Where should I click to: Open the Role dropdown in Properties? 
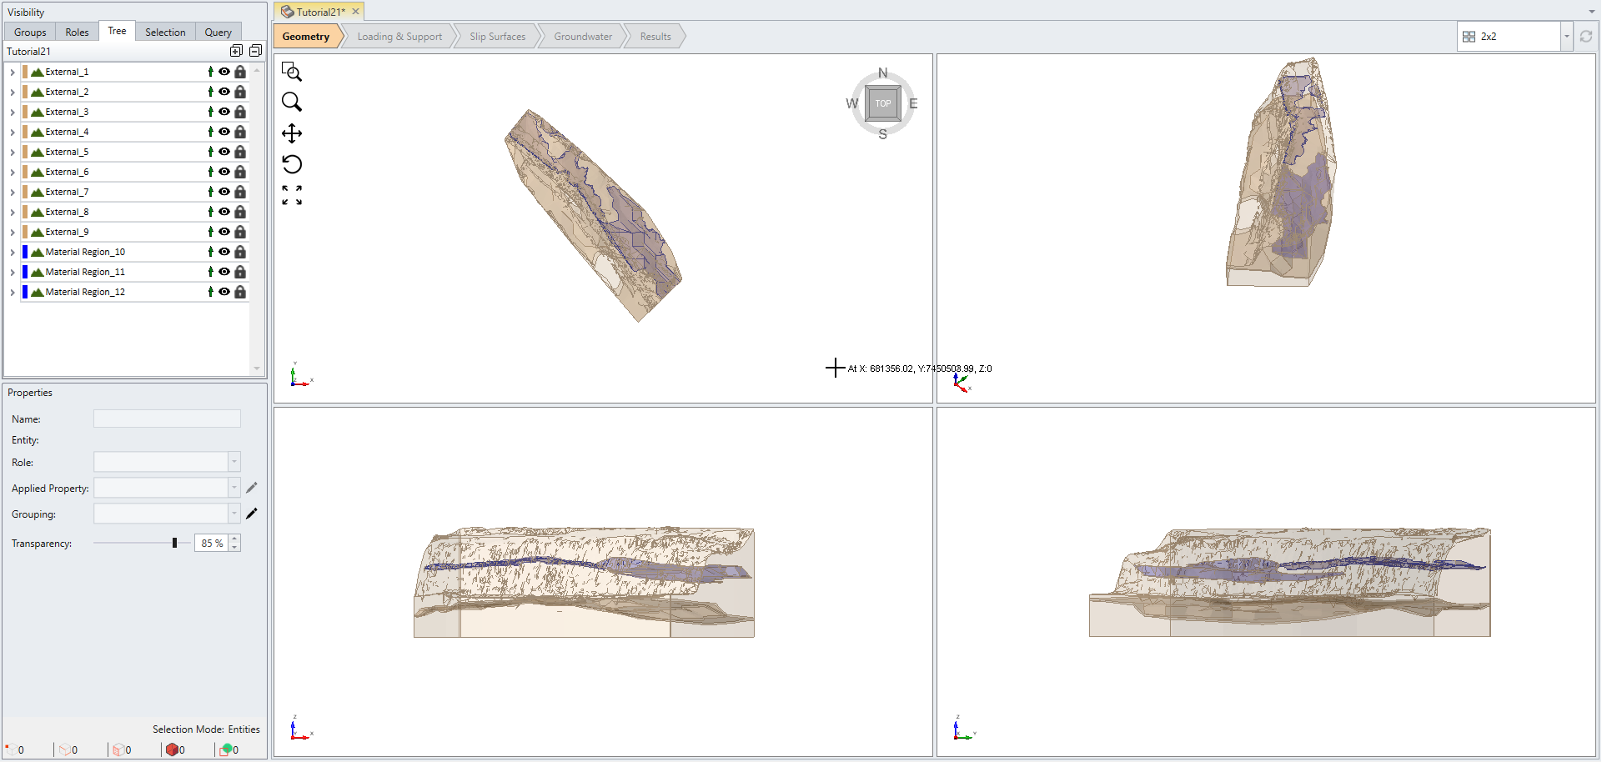[234, 462]
